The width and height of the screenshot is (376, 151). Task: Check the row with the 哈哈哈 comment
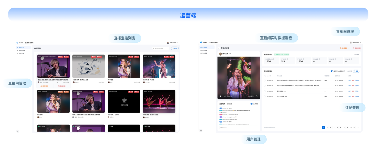tap(265, 91)
